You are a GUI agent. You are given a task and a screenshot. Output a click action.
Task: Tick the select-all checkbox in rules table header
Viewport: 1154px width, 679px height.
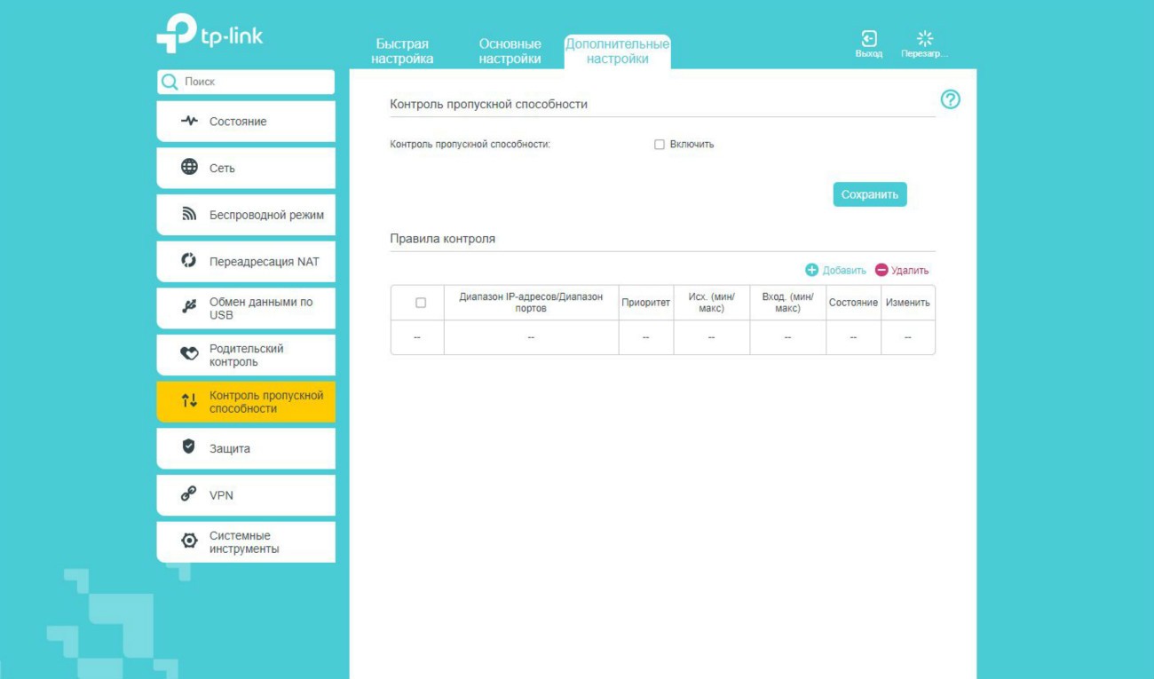click(421, 303)
